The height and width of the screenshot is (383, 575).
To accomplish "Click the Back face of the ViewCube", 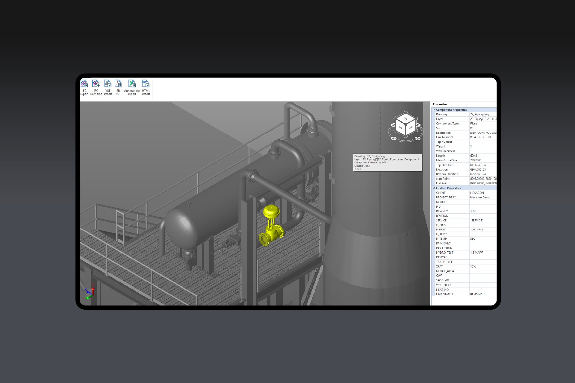I will (400, 127).
